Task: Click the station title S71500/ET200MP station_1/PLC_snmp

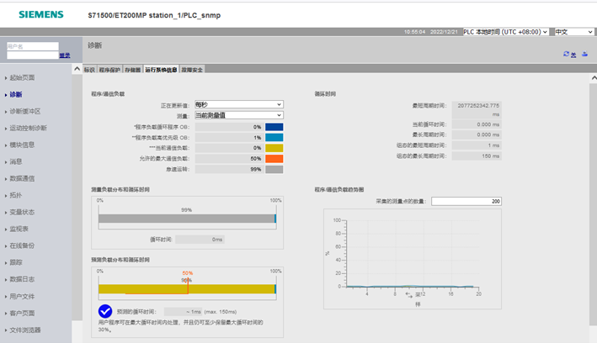Action: click(154, 15)
